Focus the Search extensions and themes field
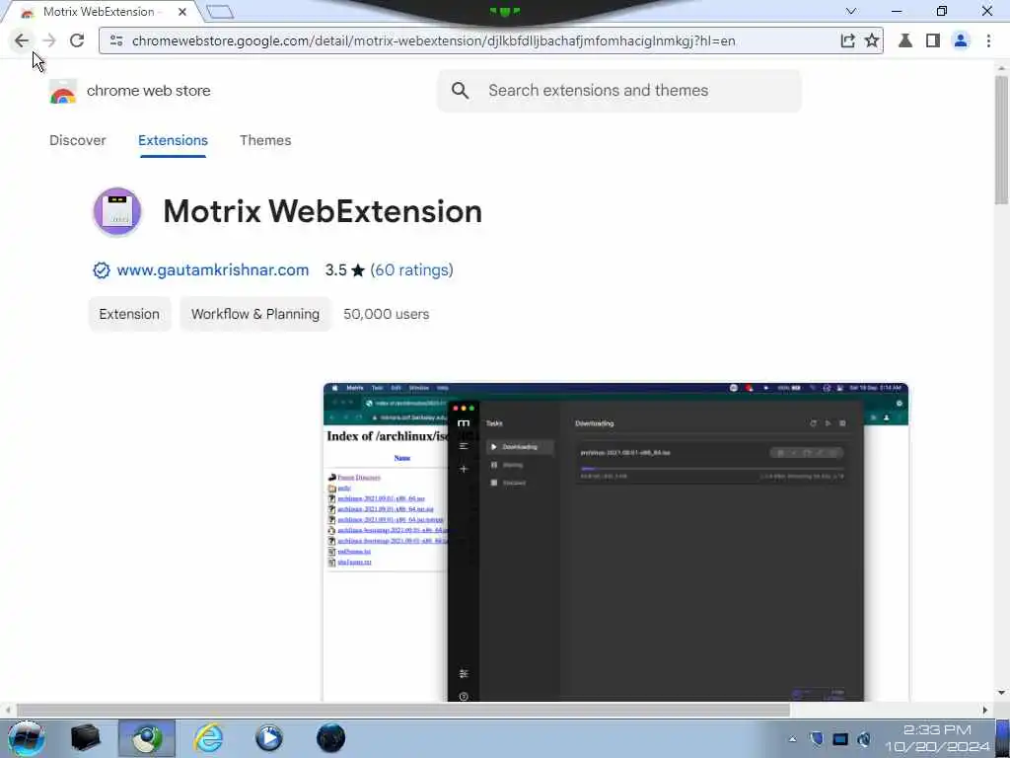Screen dimensions: 1010x758 pyautogui.click(x=619, y=90)
